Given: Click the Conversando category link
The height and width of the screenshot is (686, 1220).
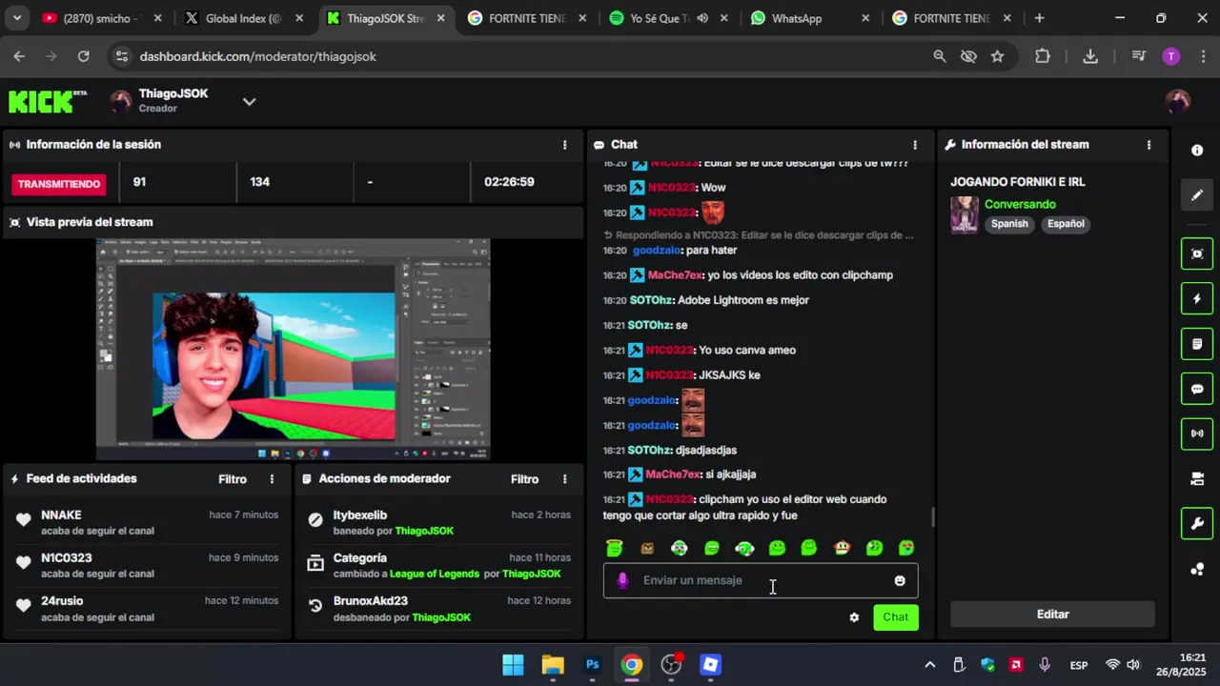Looking at the screenshot, I should tap(1020, 204).
